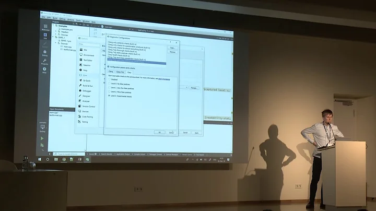
Task: Open the Debug menu
Action: pyautogui.click(x=62, y=19)
